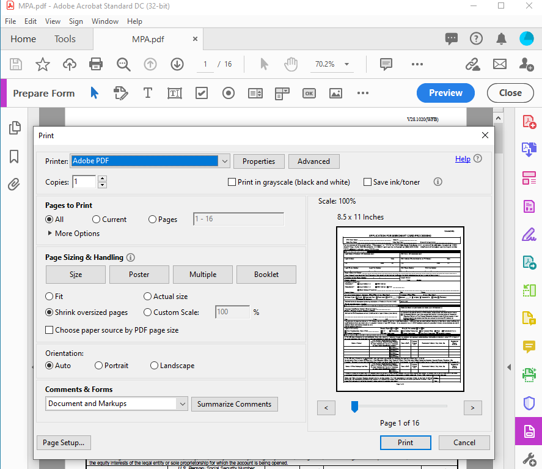
Task: Open the Help link in Print dialog
Action: 463,159
